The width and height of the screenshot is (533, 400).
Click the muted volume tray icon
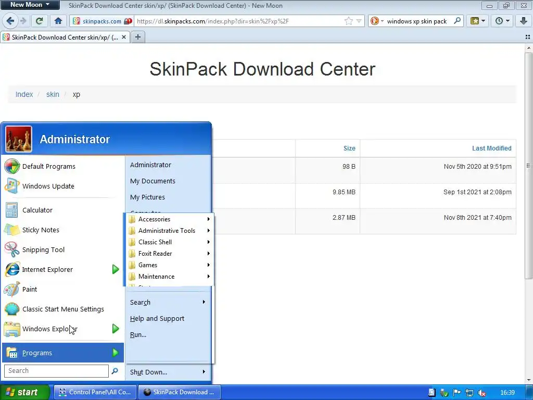point(481,393)
